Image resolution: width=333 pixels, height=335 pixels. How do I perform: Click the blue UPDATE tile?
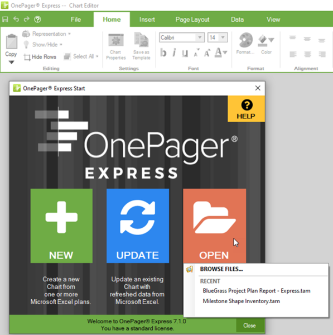[x=138, y=226]
